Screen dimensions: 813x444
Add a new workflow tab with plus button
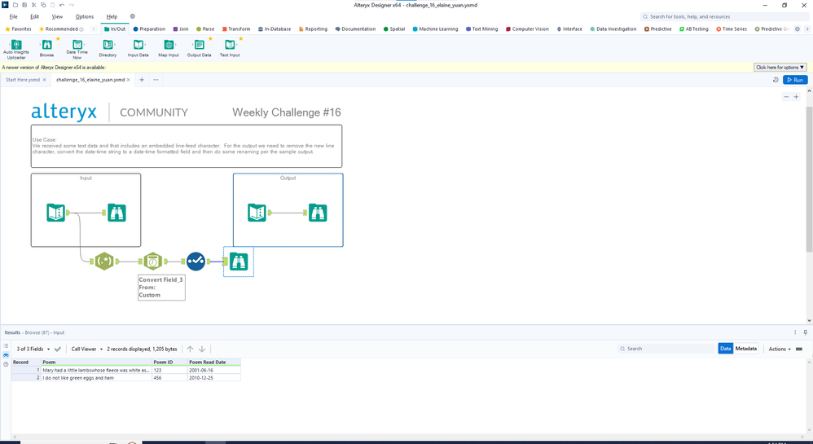tap(142, 80)
